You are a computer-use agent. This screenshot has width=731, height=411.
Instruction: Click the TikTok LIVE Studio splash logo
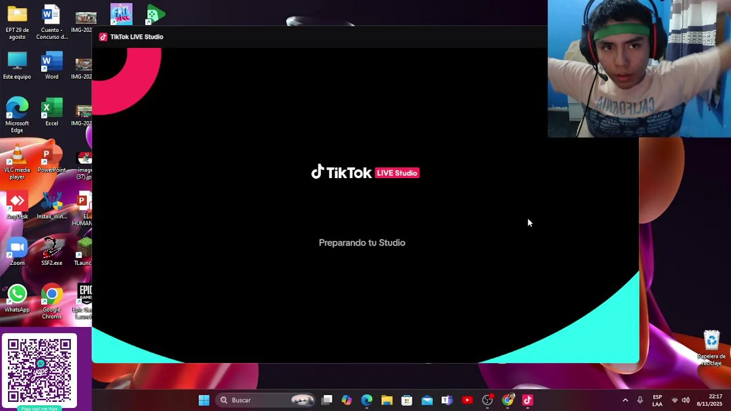click(365, 172)
